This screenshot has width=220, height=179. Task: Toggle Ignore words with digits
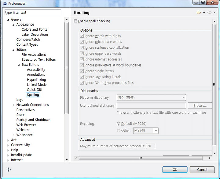pyautogui.click(x=82, y=36)
